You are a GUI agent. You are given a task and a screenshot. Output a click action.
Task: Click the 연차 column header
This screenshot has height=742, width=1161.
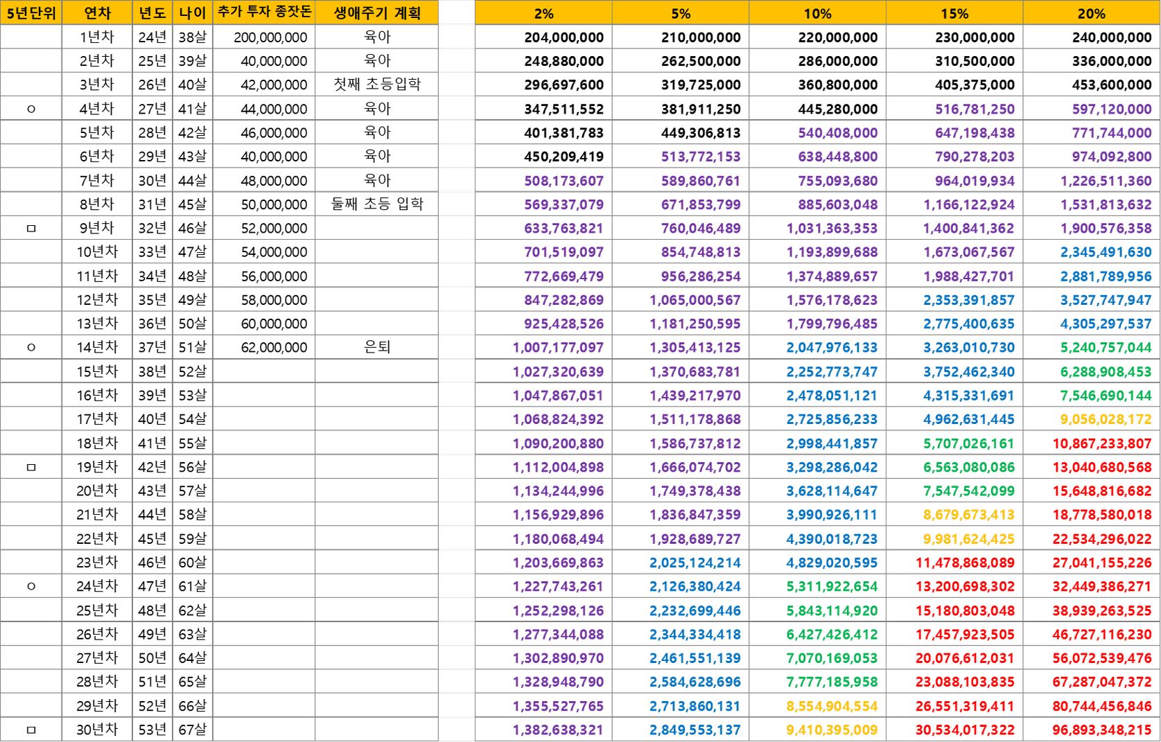coord(97,13)
